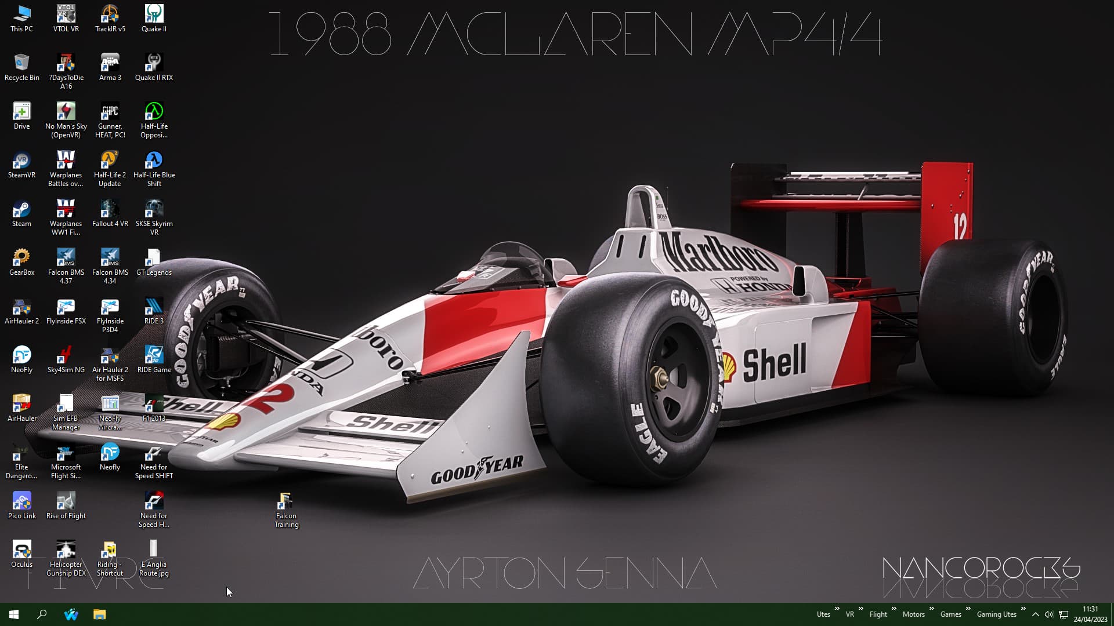Select the VTOL VR shortcut

tap(66, 14)
